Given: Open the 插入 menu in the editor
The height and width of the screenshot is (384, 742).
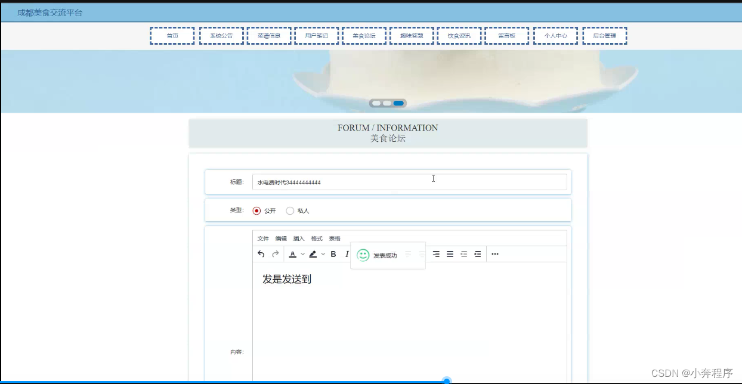Looking at the screenshot, I should pyautogui.click(x=298, y=239).
